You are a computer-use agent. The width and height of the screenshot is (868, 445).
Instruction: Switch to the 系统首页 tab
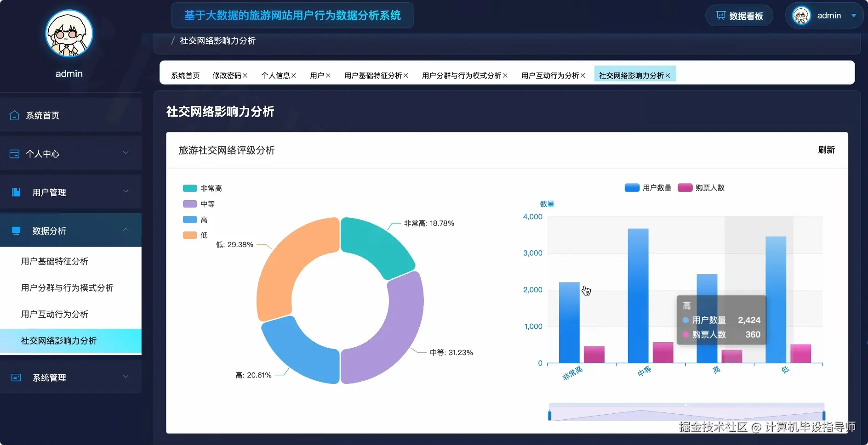[185, 75]
